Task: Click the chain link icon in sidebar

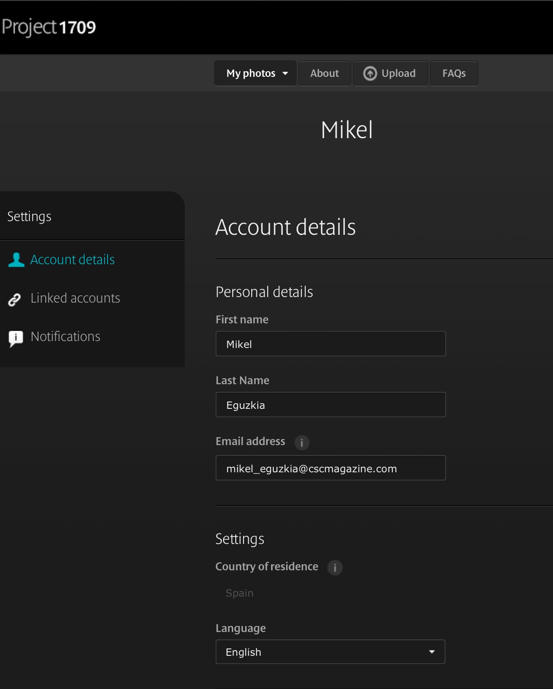Action: tap(15, 299)
